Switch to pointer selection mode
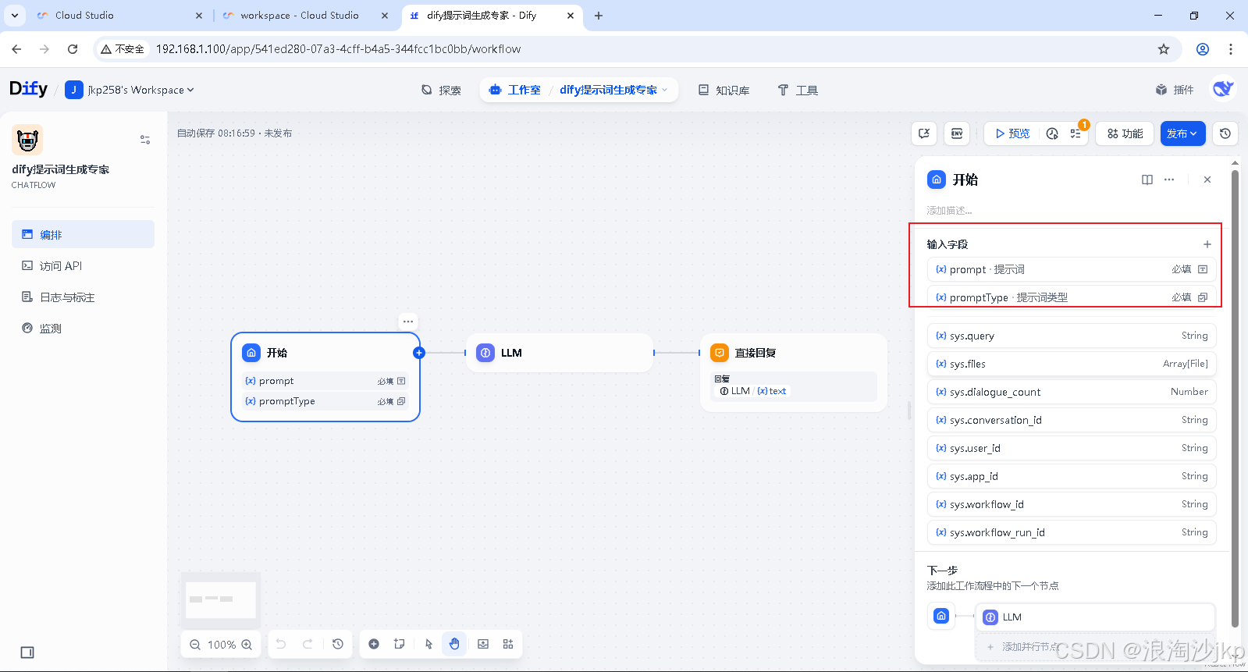This screenshot has height=672, width=1248. tap(428, 644)
